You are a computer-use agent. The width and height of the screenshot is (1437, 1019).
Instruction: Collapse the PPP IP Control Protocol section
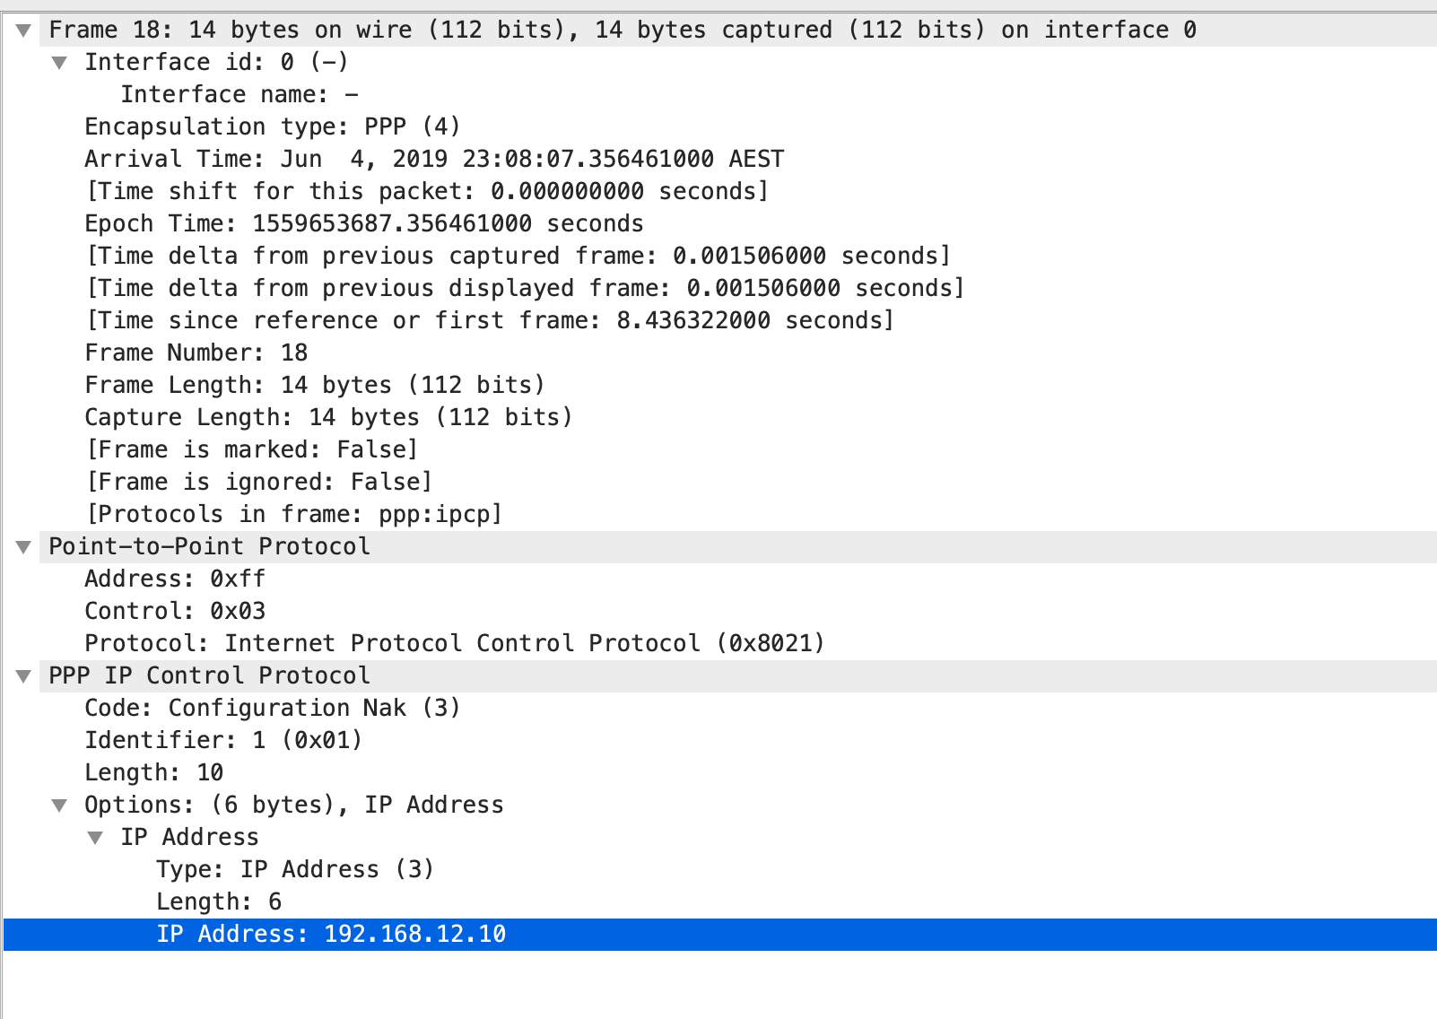click(x=24, y=676)
